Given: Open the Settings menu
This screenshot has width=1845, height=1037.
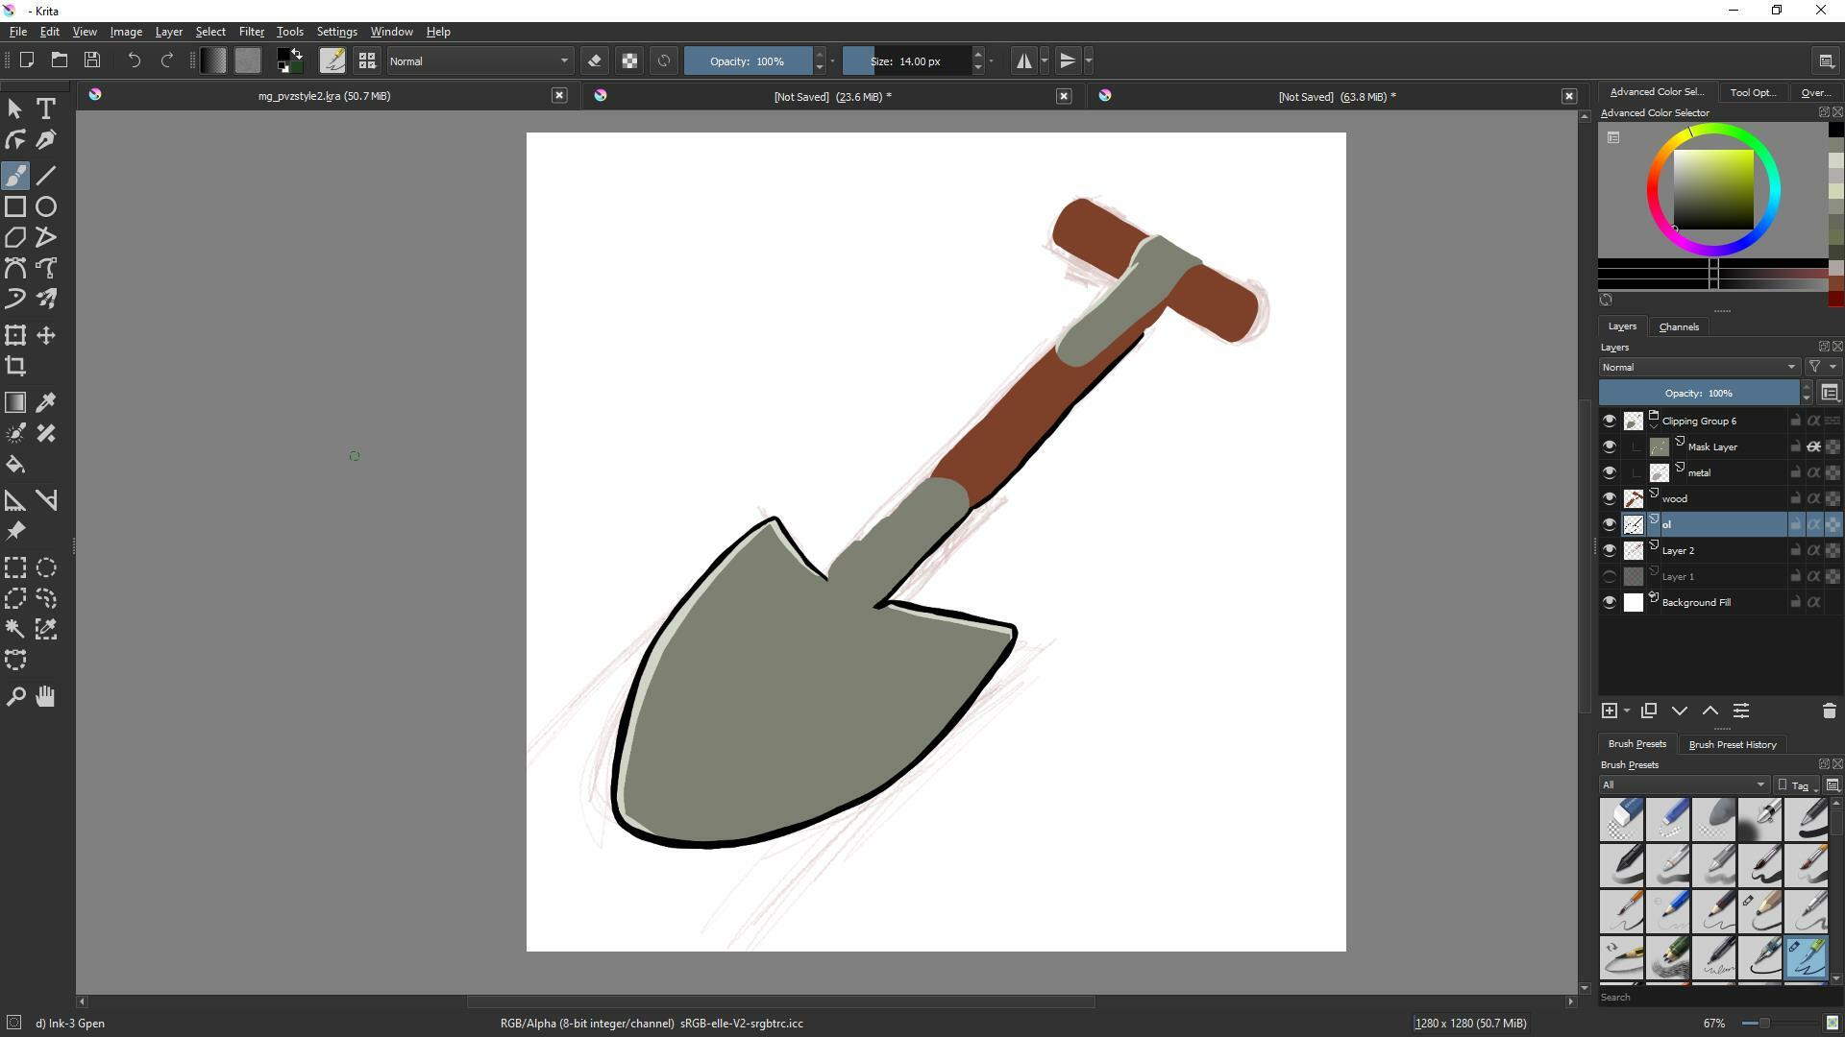Looking at the screenshot, I should point(336,32).
